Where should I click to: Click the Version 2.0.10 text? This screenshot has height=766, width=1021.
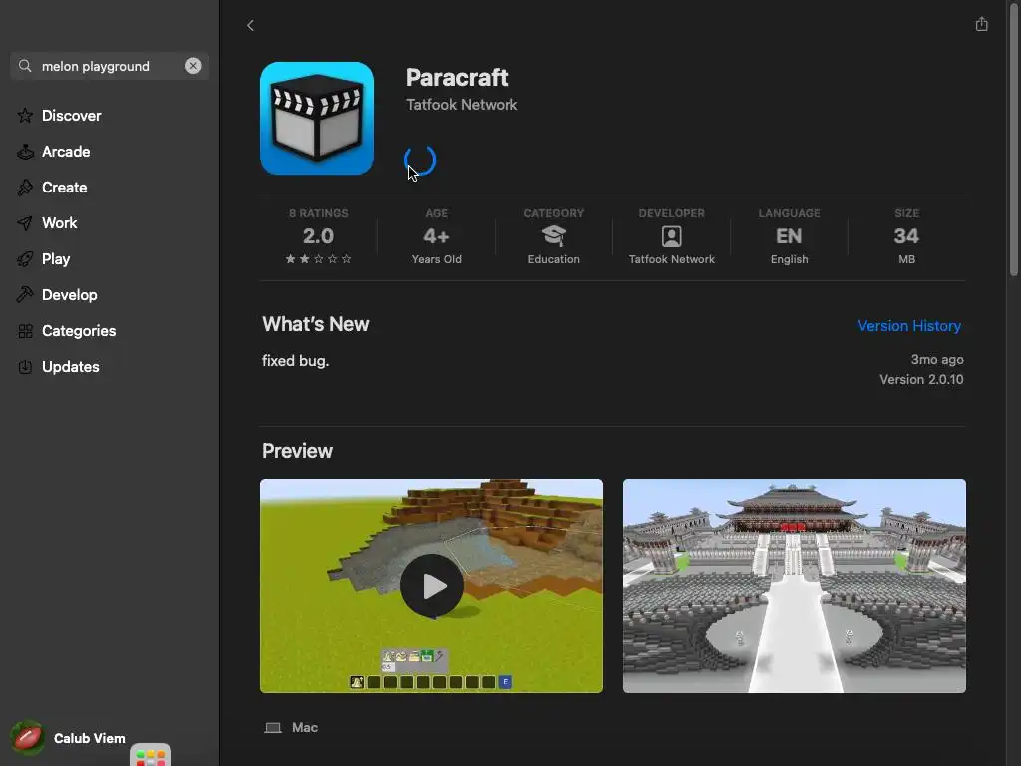921,379
